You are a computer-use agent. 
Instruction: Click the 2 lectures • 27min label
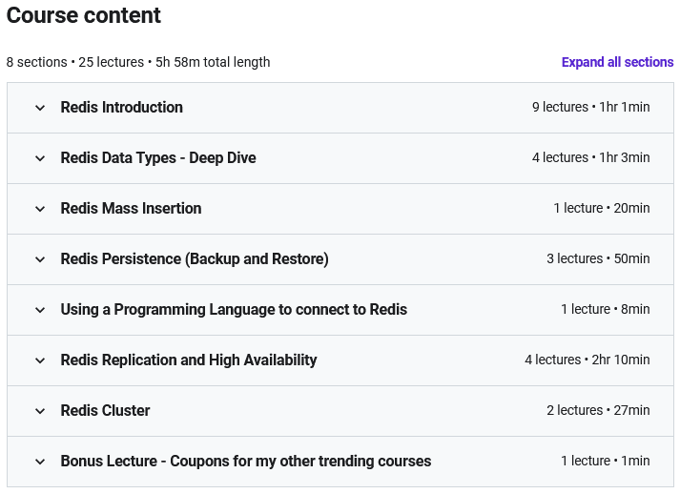click(598, 411)
